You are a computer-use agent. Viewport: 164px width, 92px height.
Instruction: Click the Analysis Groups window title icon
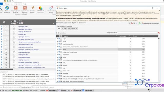57,8
